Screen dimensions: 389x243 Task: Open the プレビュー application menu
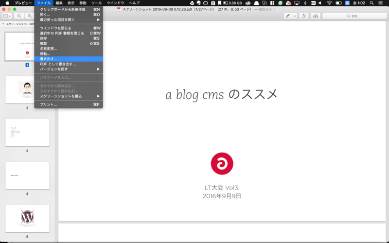click(x=23, y=3)
